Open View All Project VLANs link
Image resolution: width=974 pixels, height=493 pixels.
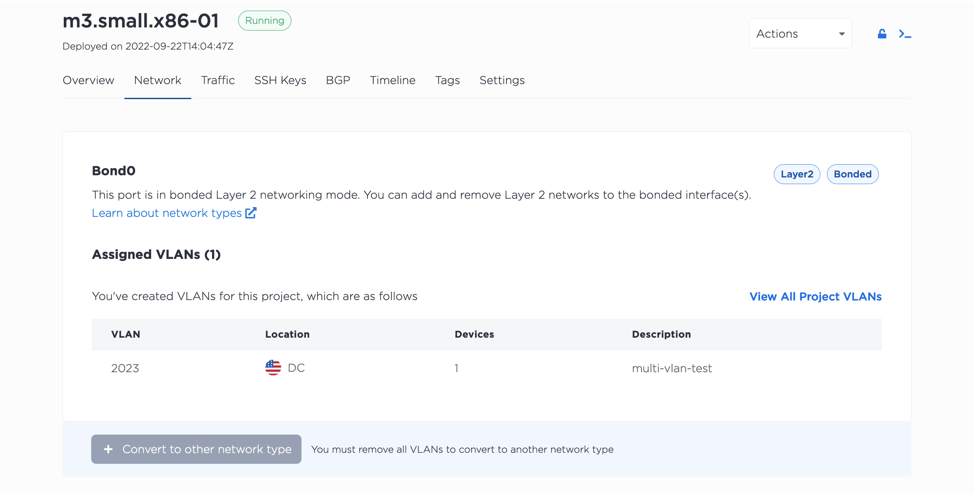tap(816, 297)
